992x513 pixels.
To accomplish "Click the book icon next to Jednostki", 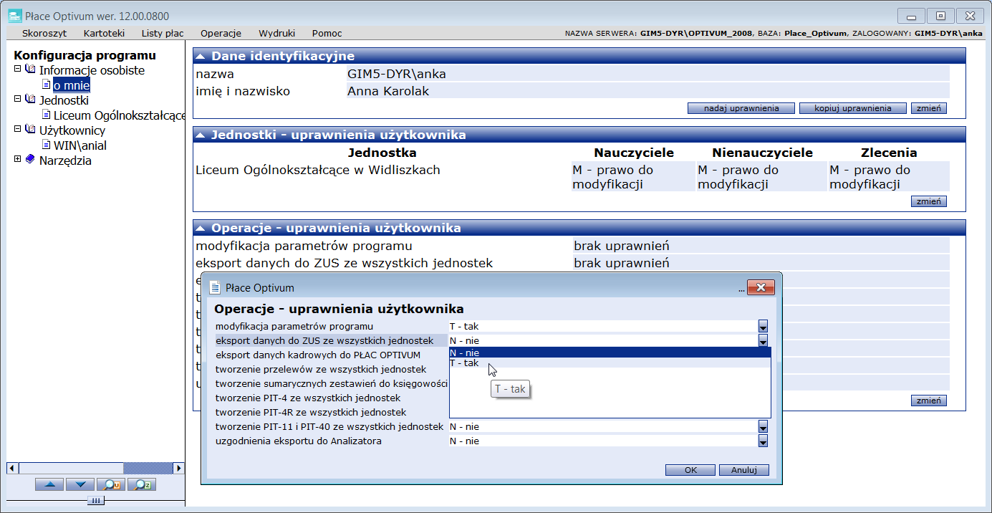I will [x=29, y=100].
